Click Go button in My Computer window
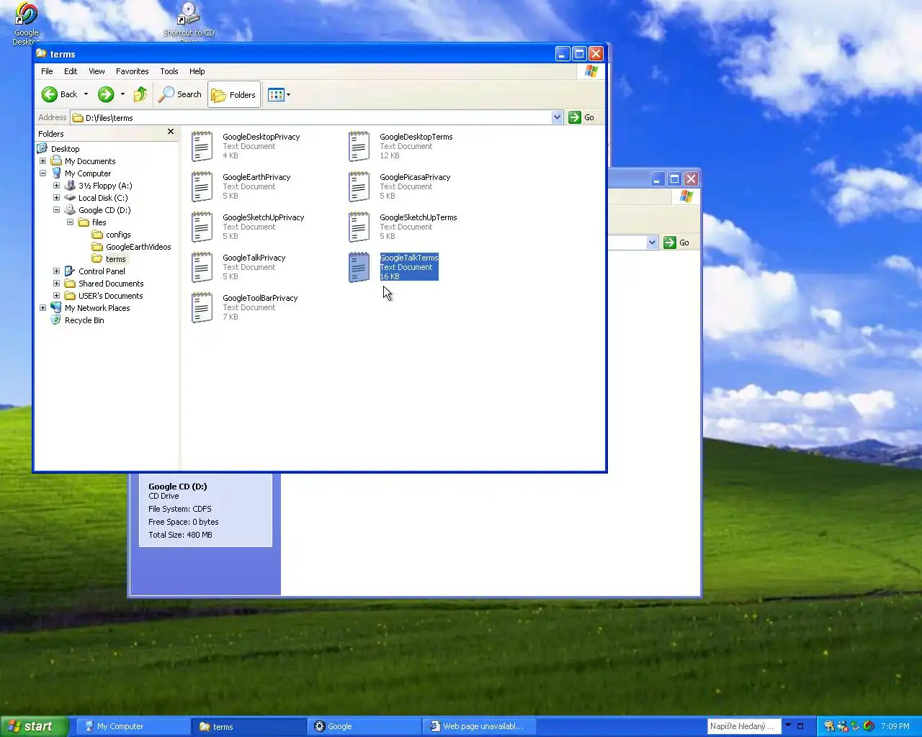The width and height of the screenshot is (922, 737). [x=677, y=243]
